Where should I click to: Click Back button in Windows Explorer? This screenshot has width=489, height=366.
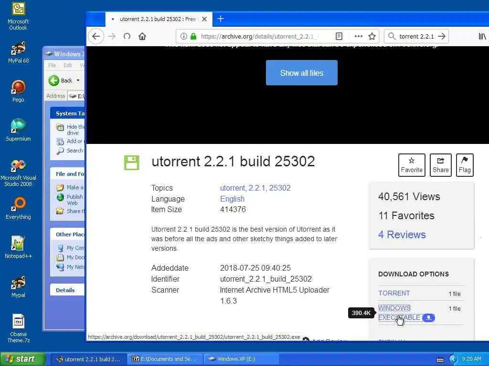(x=61, y=80)
